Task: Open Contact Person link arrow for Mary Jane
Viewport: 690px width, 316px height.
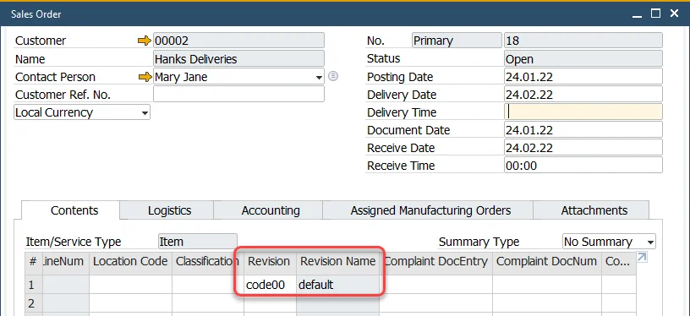Action: tap(145, 78)
